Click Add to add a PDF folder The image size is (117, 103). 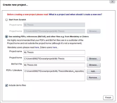[x=94, y=71]
